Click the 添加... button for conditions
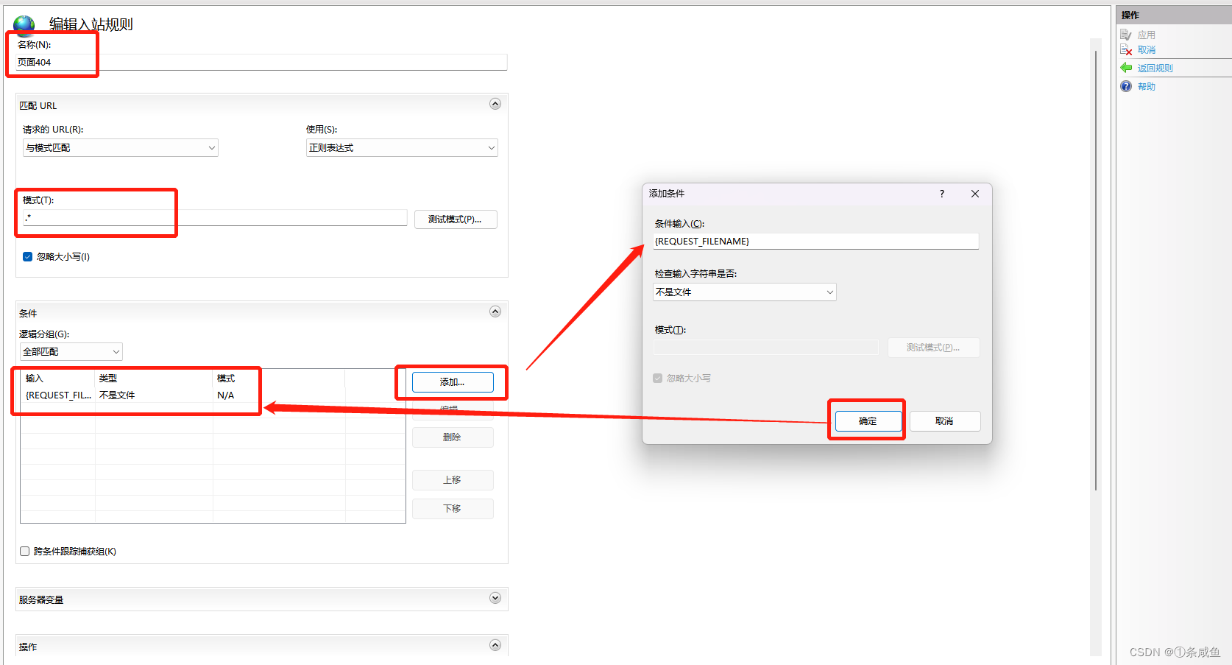Image resolution: width=1232 pixels, height=665 pixels. click(x=453, y=382)
